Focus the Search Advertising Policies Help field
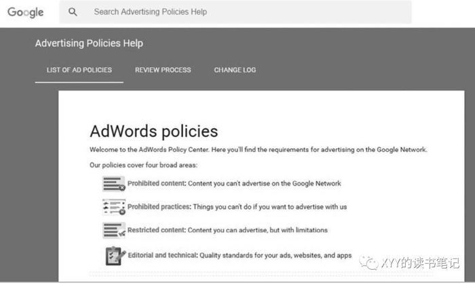Screen dimensions: 475x284 [x=235, y=12]
